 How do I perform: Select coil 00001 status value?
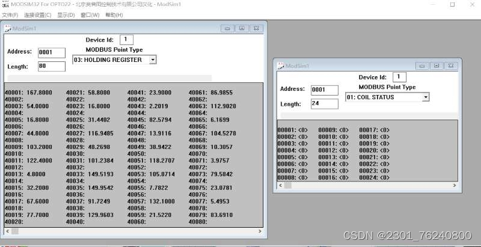coord(303,130)
